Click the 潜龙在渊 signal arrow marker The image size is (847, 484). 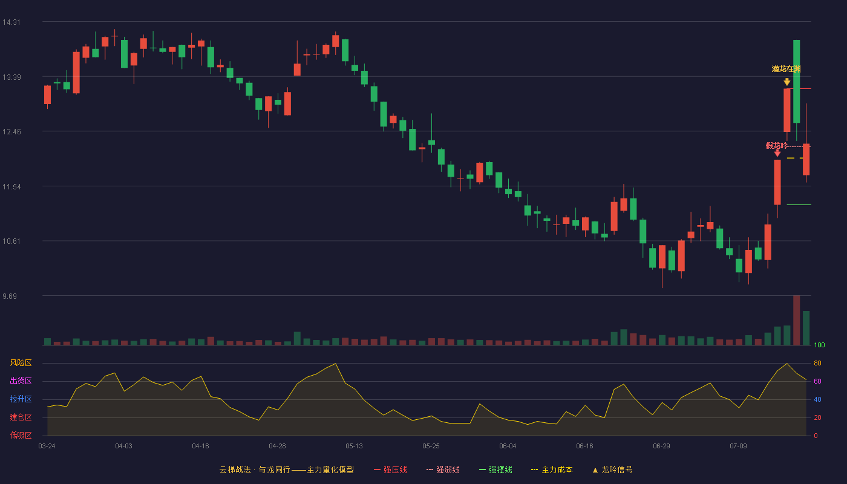pyautogui.click(x=786, y=82)
